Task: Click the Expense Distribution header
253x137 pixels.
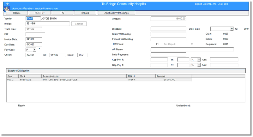Action: click(126, 71)
